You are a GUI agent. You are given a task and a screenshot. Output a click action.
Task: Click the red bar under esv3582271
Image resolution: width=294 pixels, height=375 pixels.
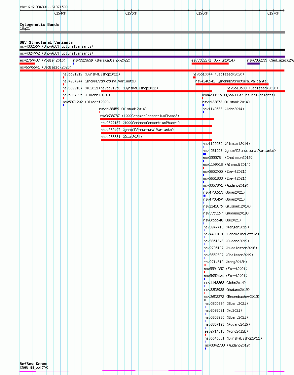pos(210,64)
